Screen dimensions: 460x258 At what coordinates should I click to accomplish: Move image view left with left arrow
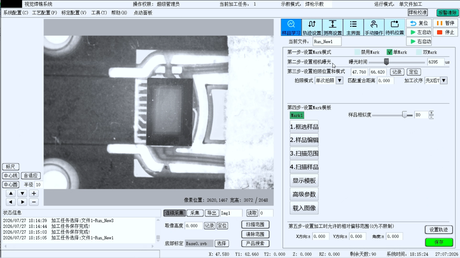11,202
